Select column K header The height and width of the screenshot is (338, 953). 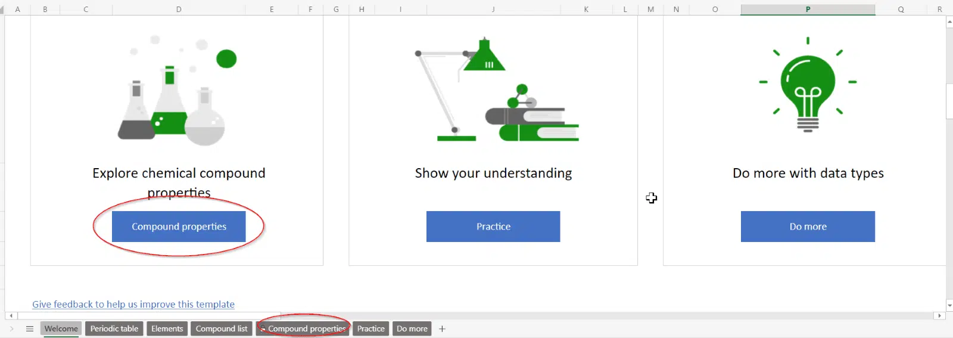[586, 9]
